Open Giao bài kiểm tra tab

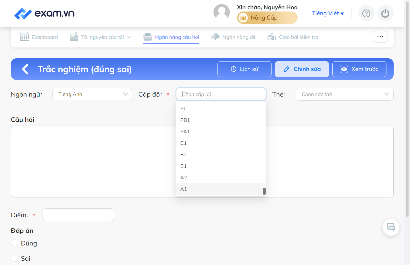[292, 37]
